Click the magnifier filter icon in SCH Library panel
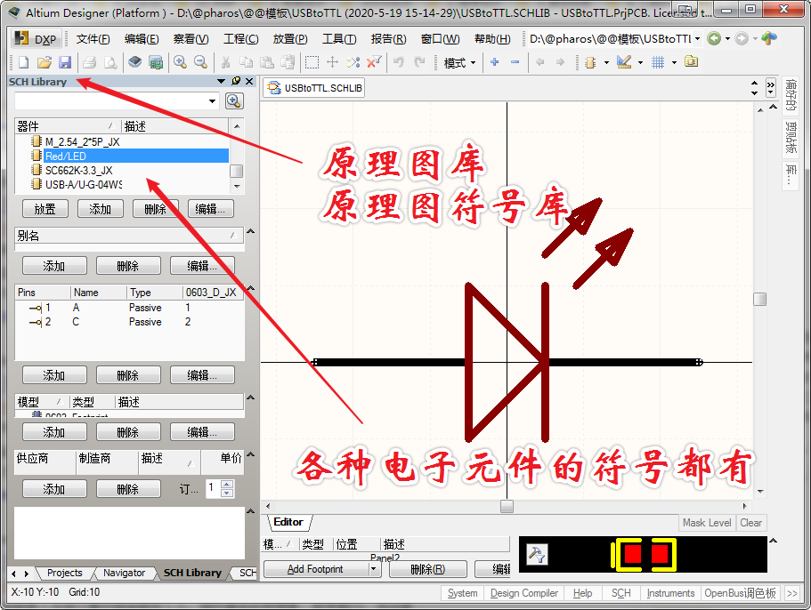This screenshot has height=610, width=811. 233,100
